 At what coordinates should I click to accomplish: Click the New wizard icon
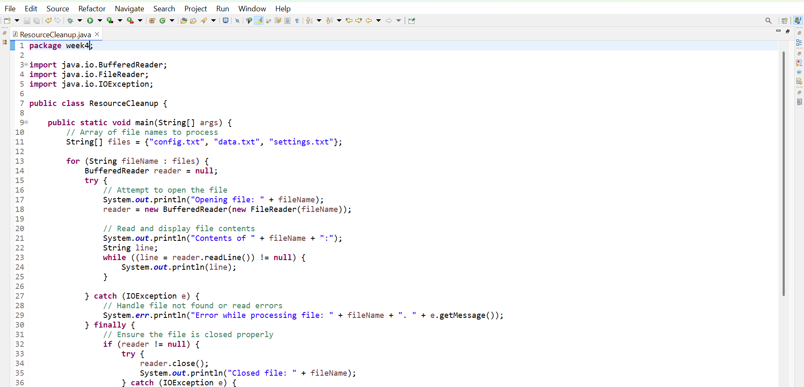7,21
